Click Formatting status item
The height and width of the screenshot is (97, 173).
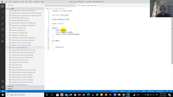pos(160,91)
